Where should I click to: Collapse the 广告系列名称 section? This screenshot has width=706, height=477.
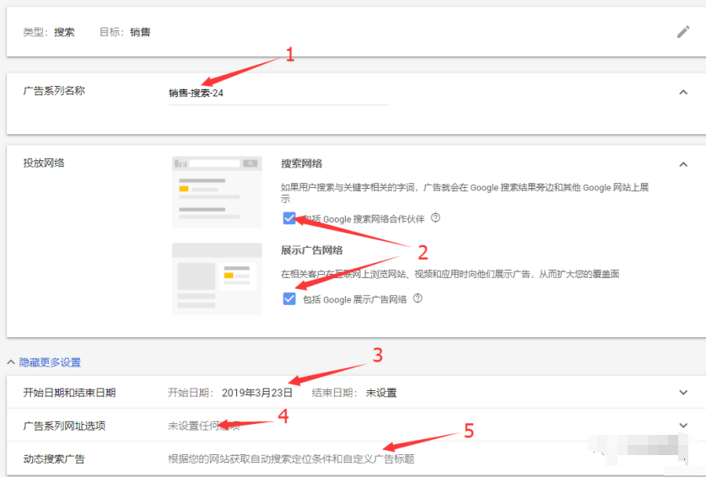[x=683, y=92]
